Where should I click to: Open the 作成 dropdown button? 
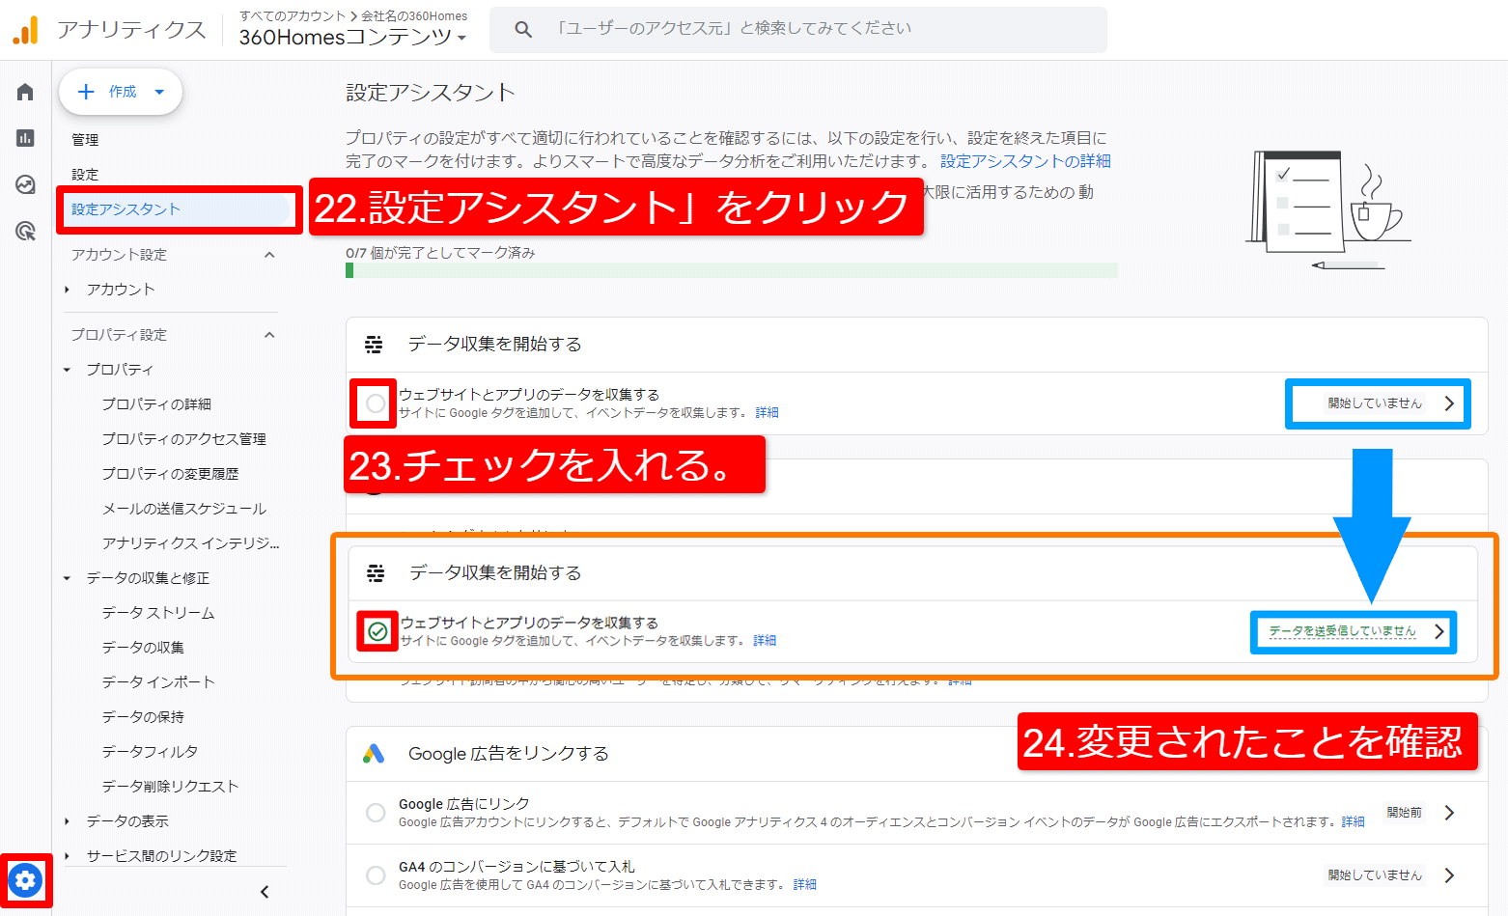tap(121, 92)
